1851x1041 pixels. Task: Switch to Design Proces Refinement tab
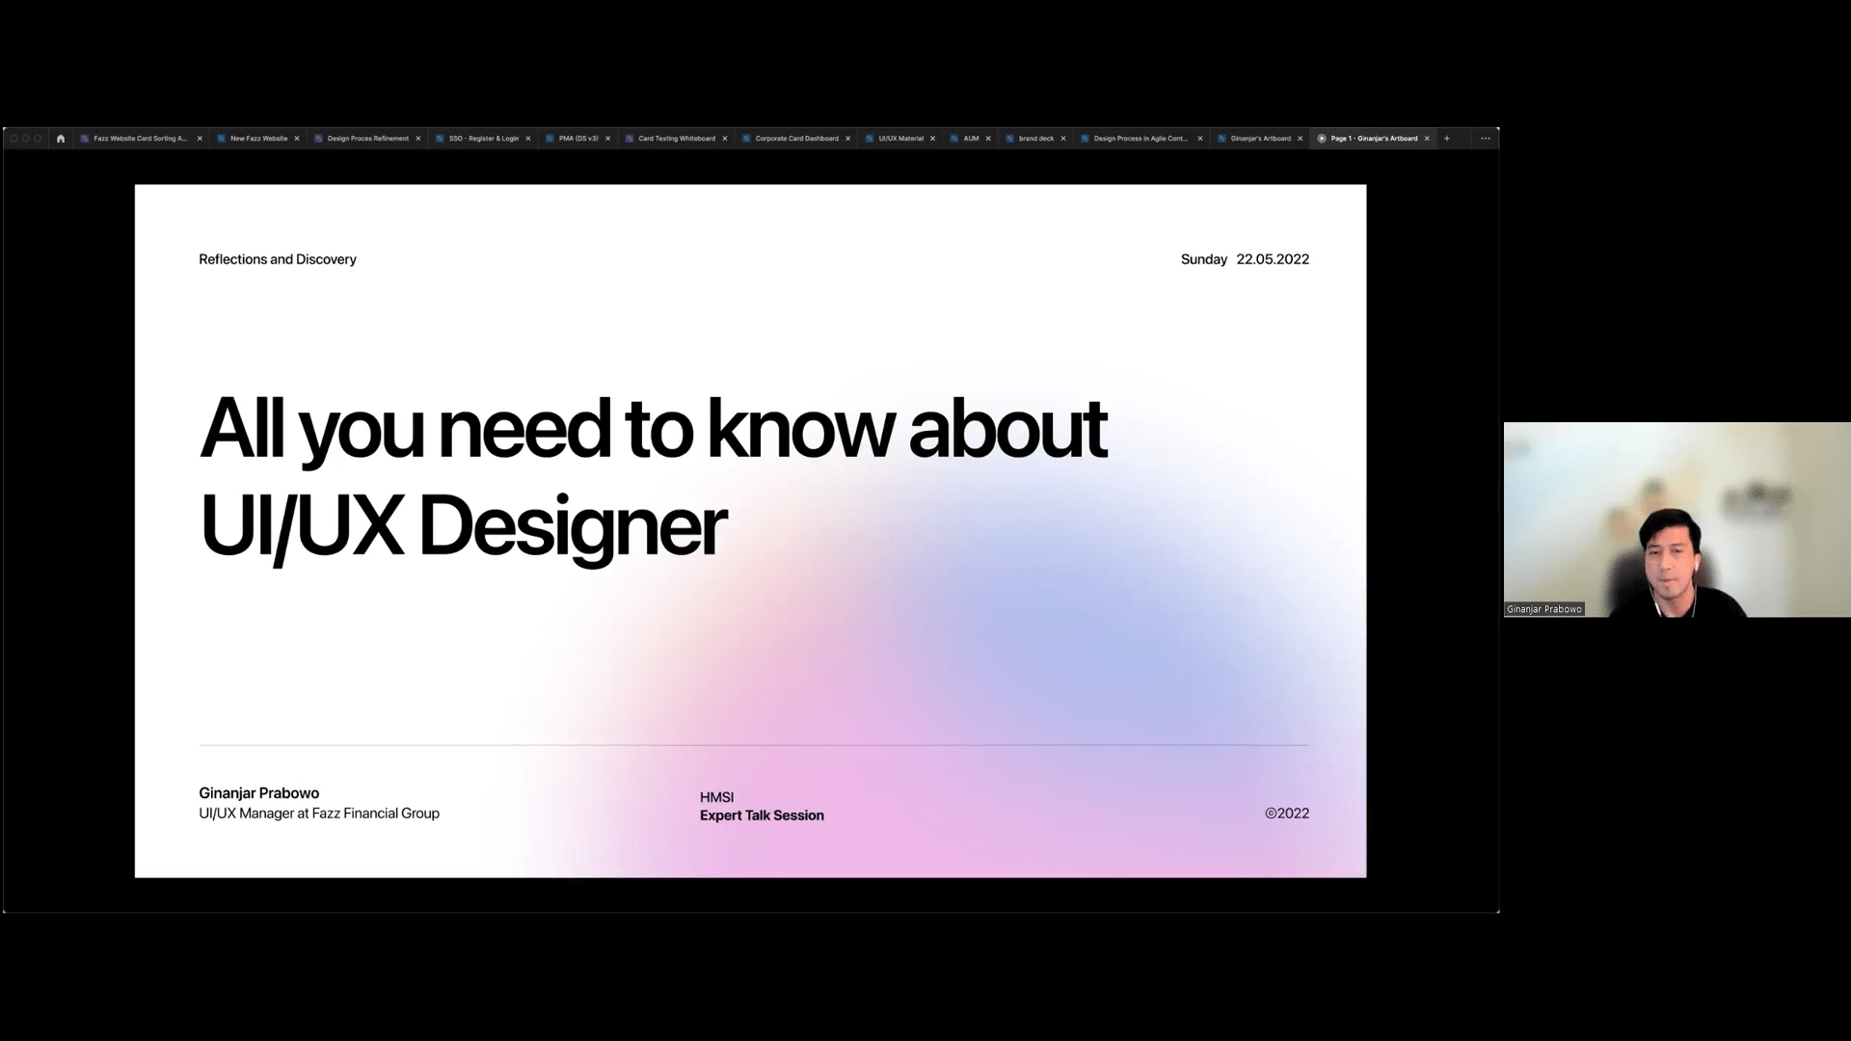pyautogui.click(x=367, y=139)
